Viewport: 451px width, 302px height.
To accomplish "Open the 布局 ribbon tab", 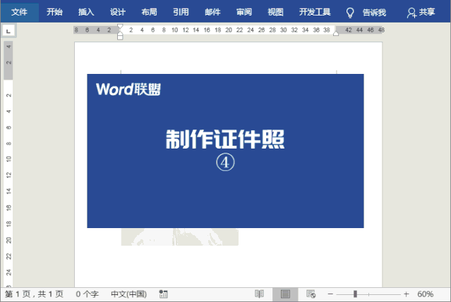I will (150, 12).
